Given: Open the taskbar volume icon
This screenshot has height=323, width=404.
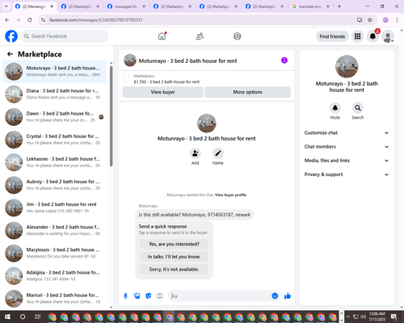Looking at the screenshot, I should 363,317.
